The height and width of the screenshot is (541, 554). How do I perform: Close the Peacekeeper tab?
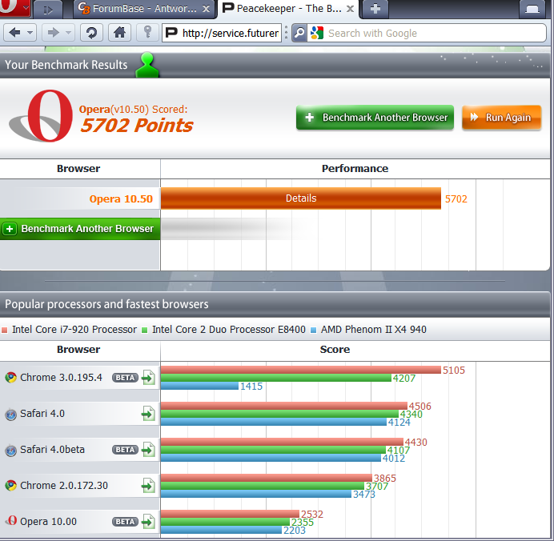[350, 9]
